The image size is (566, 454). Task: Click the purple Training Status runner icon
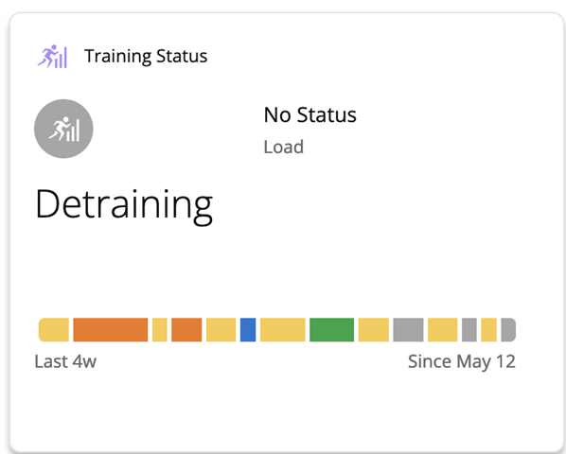52,56
